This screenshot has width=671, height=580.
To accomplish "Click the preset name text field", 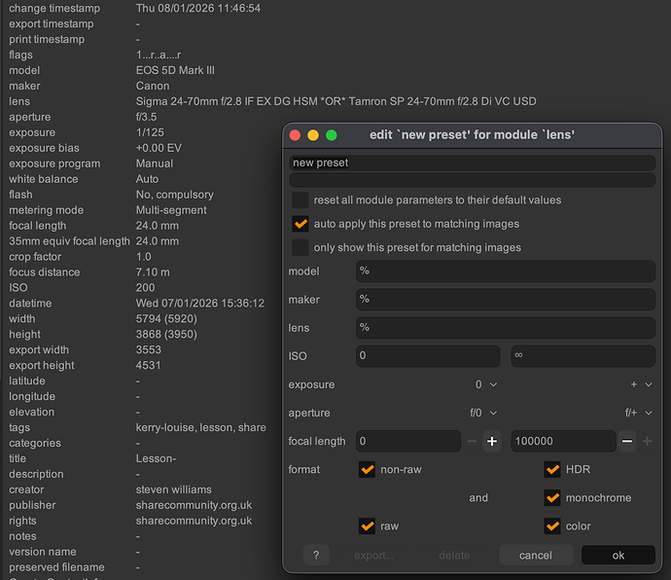I will (x=472, y=163).
